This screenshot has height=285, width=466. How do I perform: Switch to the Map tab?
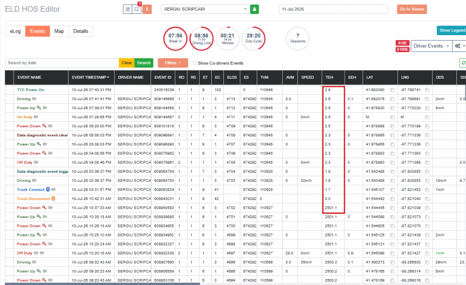click(59, 31)
